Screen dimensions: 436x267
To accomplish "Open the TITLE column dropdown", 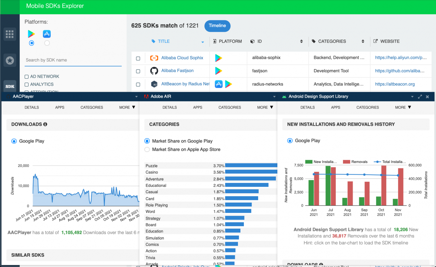I will (x=203, y=41).
